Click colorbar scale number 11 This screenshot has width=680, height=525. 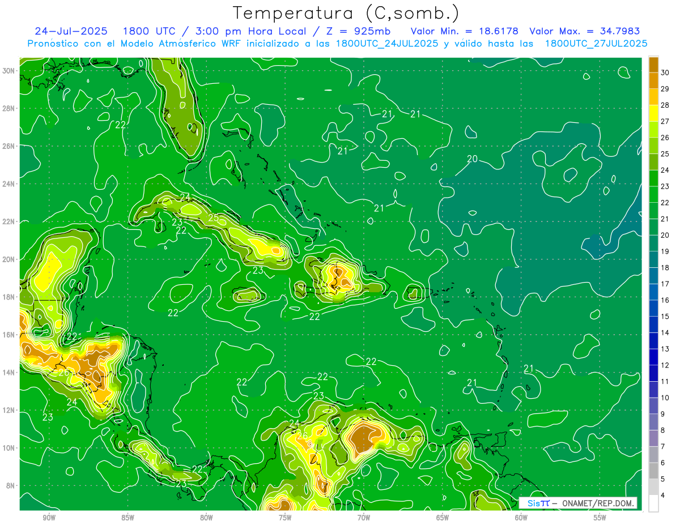pos(665,381)
